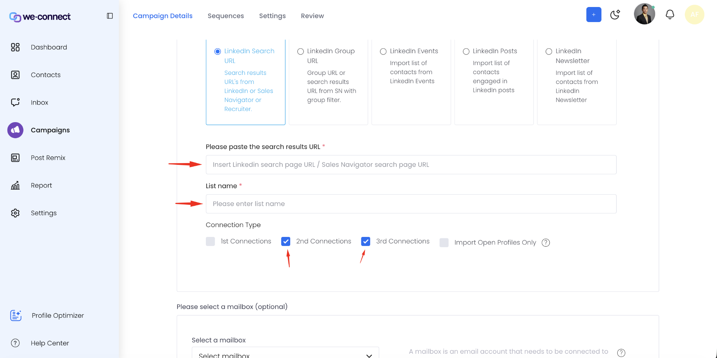The image size is (717, 358).
Task: Open sidebar Settings label
Action: [44, 213]
